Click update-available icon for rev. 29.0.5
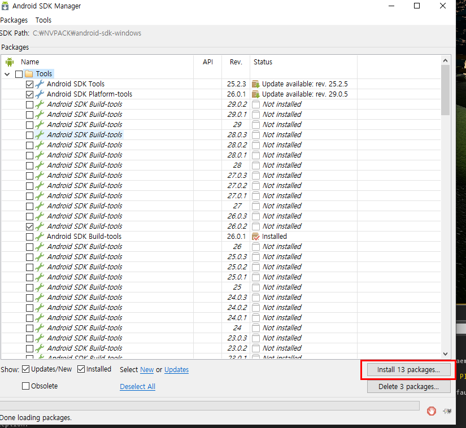 [x=255, y=94]
